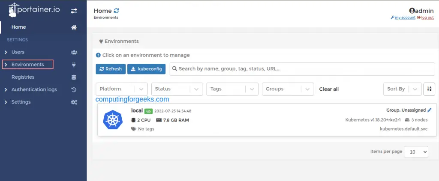Expand the Authentication logs chevron
Image resolution: width=439 pixels, height=181 pixels.
[6, 90]
